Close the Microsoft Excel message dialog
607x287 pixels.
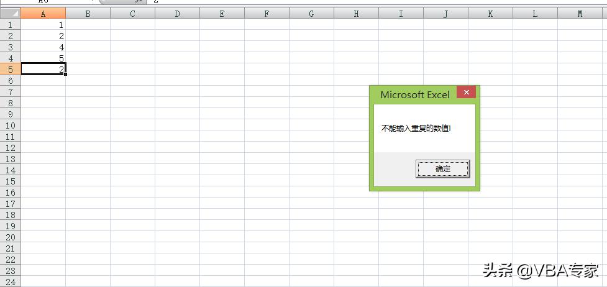click(466, 92)
